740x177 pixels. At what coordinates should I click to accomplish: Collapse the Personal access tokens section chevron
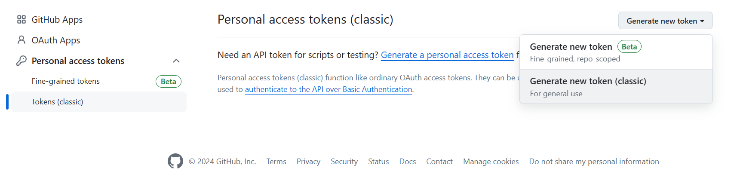tap(176, 61)
